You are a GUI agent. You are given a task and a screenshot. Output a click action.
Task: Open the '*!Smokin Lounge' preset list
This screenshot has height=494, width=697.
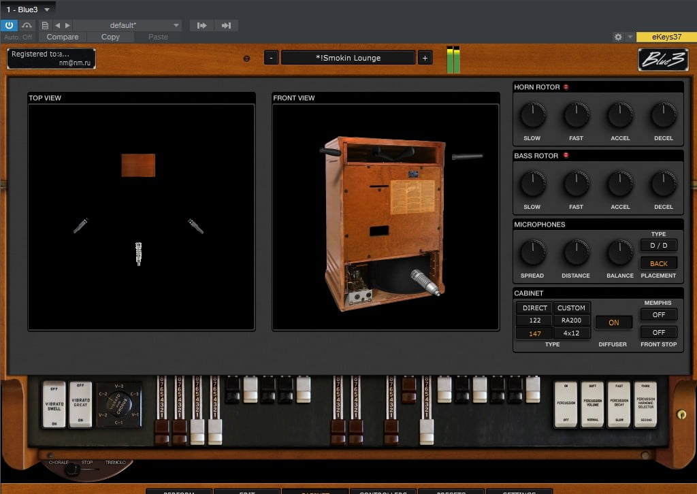pos(348,58)
